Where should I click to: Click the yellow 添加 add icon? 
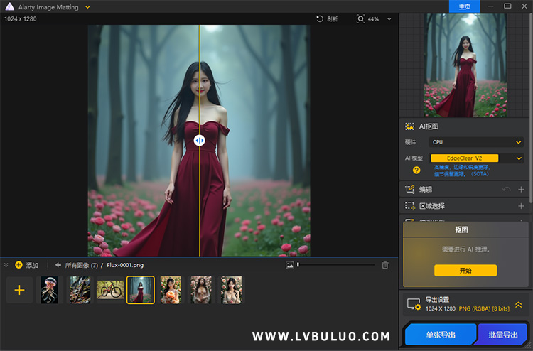pyautogui.click(x=18, y=265)
